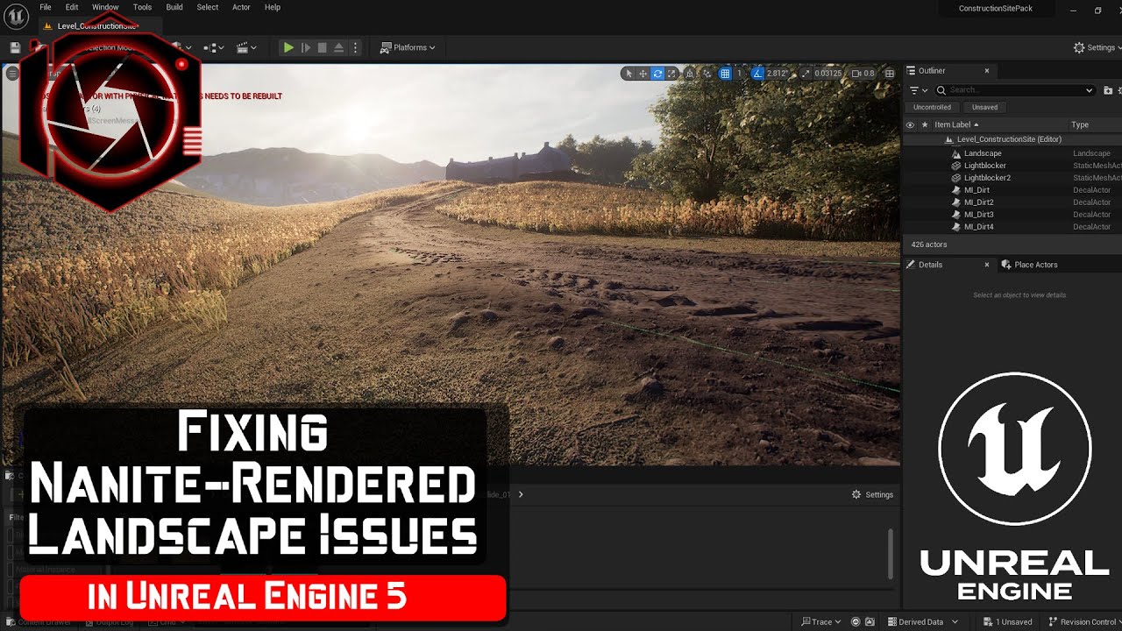Sort by the Type column header
Viewport: 1122px width, 631px height.
pyautogui.click(x=1080, y=124)
